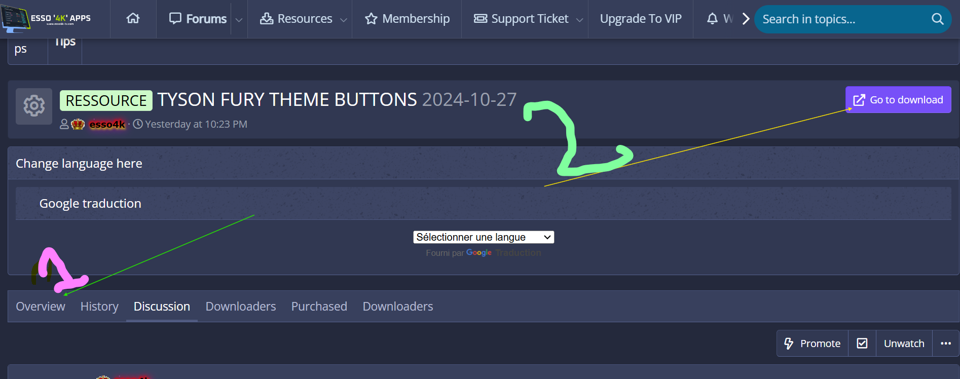Click the notification bell icon
960x379 pixels.
(x=712, y=19)
